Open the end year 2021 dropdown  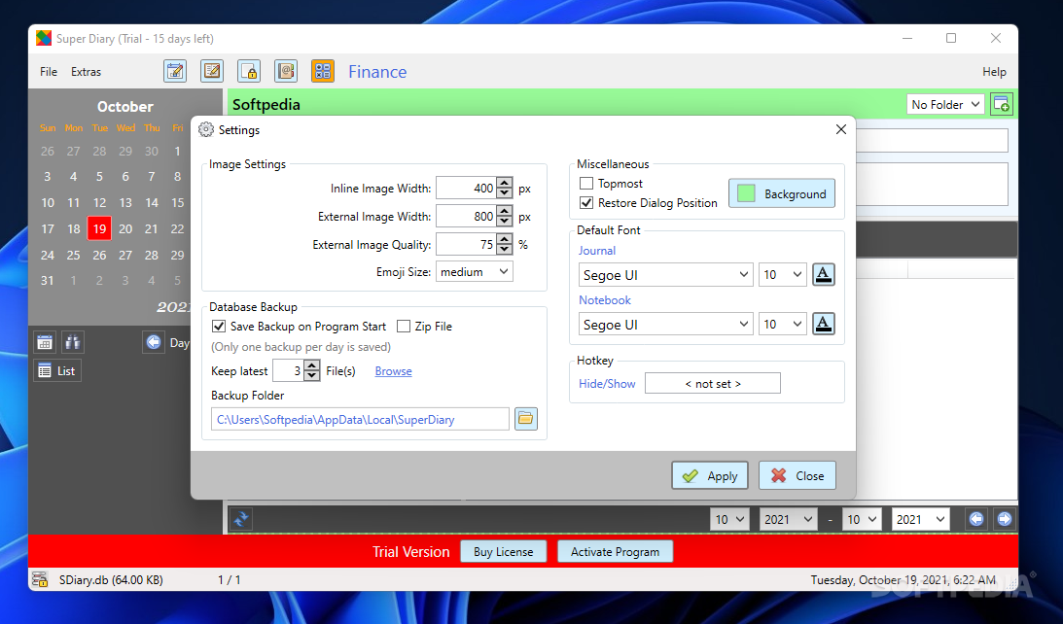pos(921,519)
